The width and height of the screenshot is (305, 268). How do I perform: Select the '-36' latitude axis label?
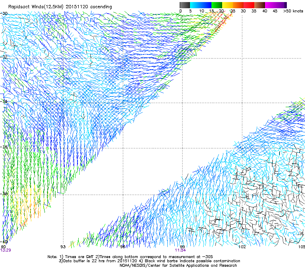pyautogui.click(x=4, y=147)
